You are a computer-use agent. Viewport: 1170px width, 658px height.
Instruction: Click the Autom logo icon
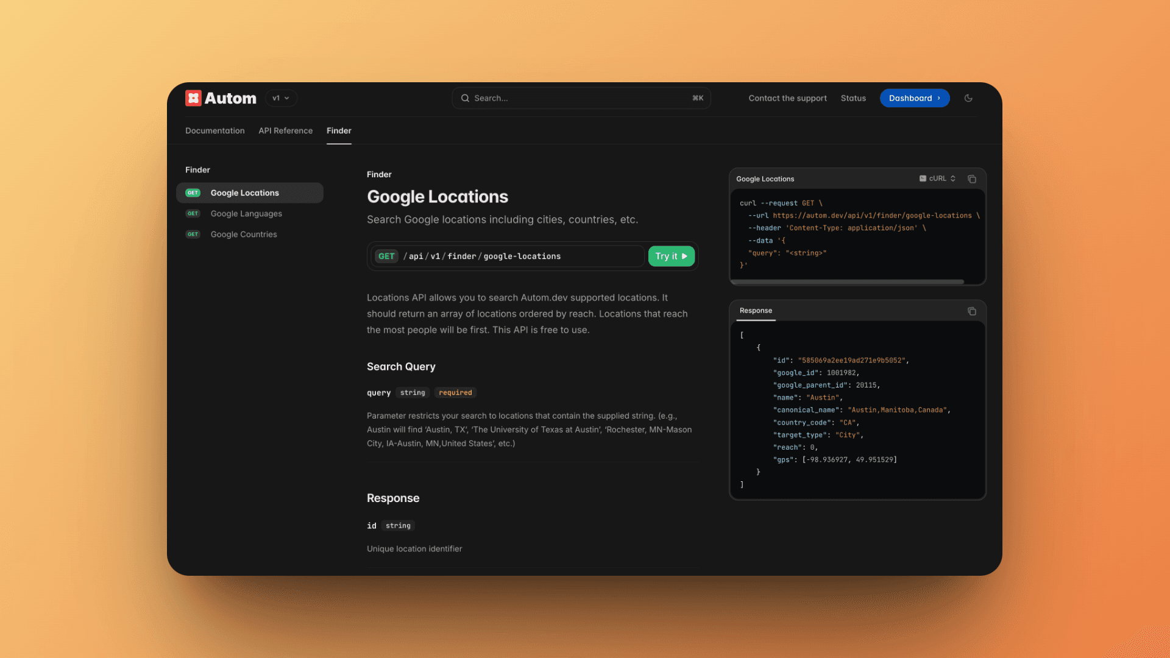pyautogui.click(x=193, y=98)
